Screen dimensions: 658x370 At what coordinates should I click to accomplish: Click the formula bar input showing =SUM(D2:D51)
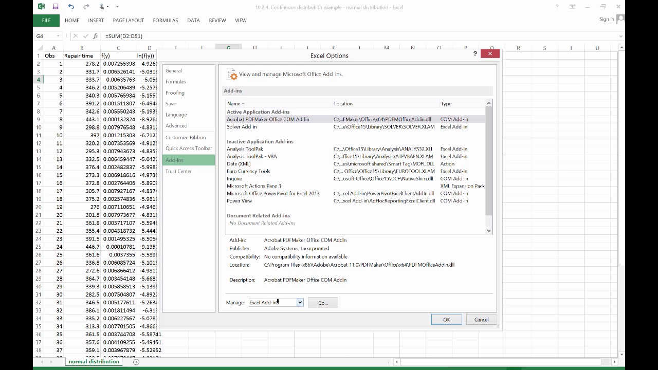point(359,36)
